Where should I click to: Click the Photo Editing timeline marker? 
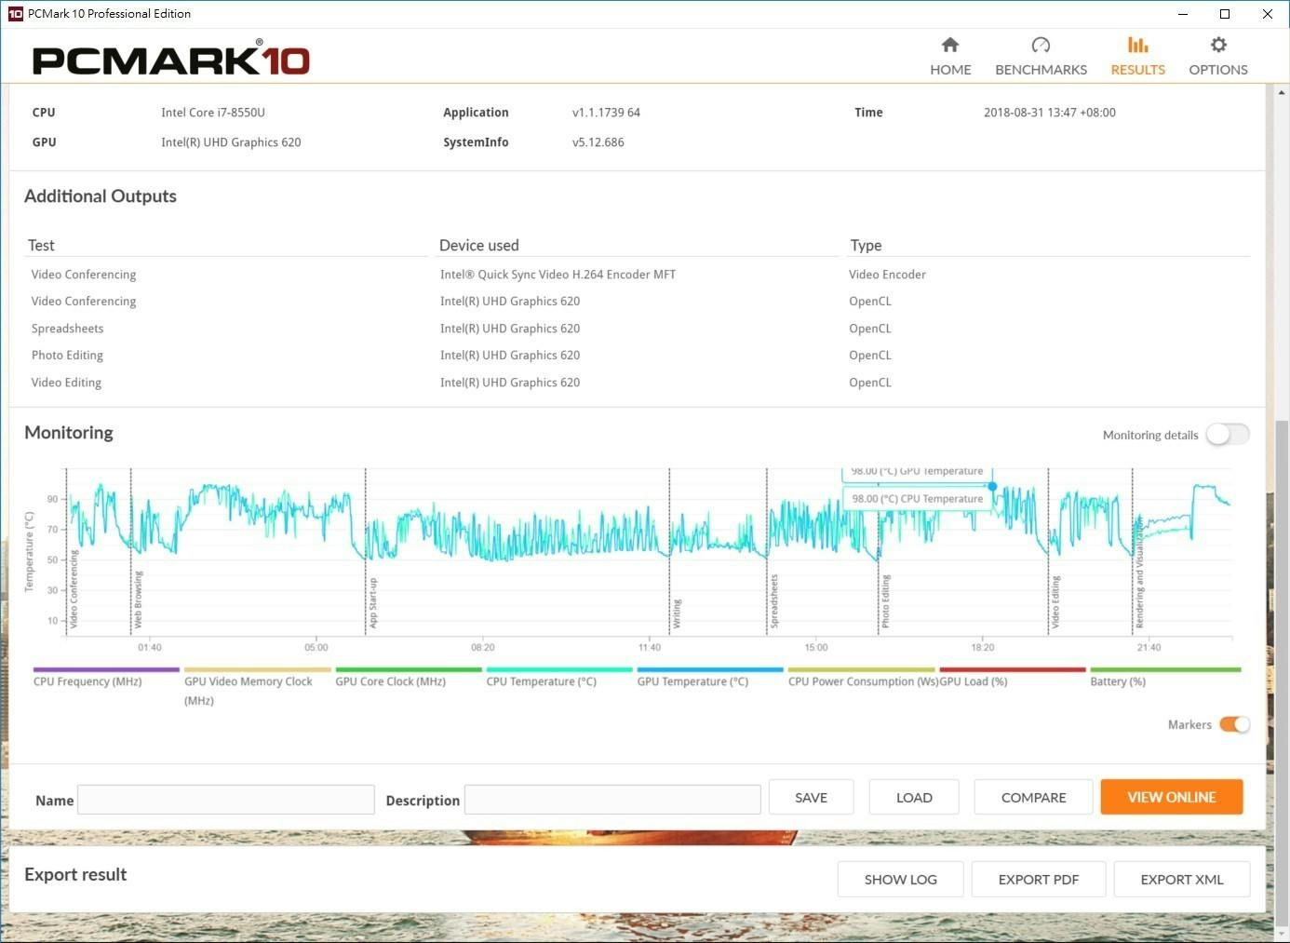point(885,600)
